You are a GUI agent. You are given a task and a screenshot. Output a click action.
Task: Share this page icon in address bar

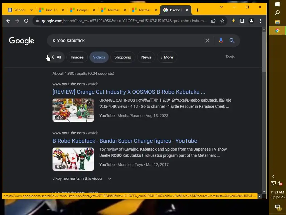pos(213,21)
